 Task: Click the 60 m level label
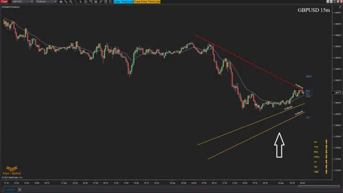(308, 91)
